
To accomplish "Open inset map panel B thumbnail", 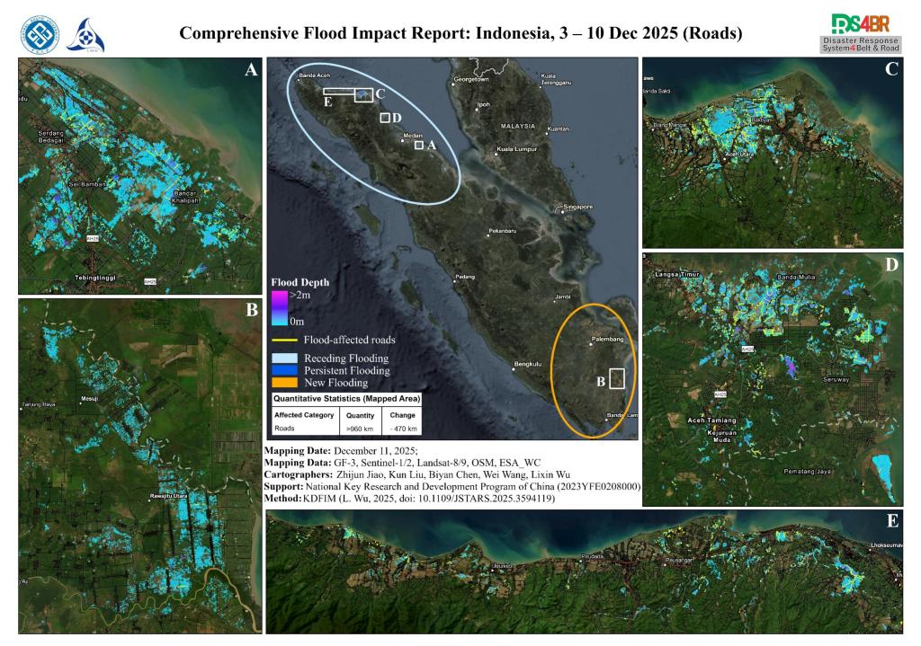I will point(140,467).
